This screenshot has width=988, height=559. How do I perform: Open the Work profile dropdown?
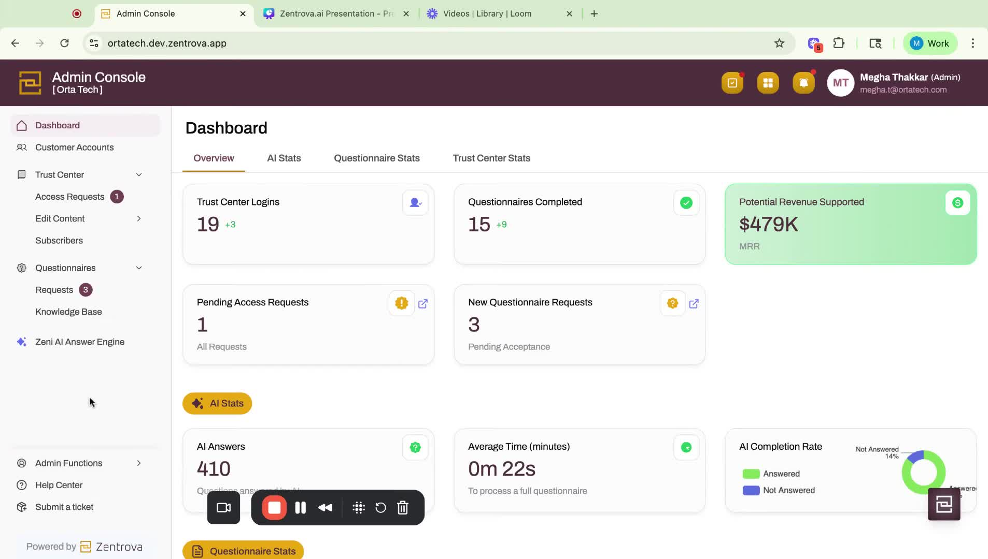pyautogui.click(x=930, y=43)
